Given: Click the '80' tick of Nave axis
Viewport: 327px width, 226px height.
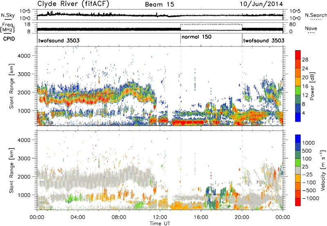Looking at the screenshot, I should [x=292, y=24].
